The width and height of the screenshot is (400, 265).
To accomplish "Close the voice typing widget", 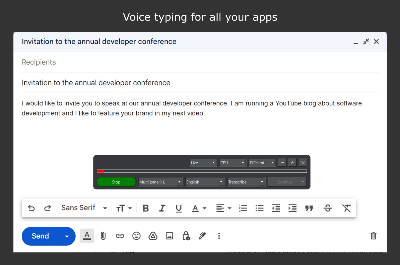I will point(303,163).
